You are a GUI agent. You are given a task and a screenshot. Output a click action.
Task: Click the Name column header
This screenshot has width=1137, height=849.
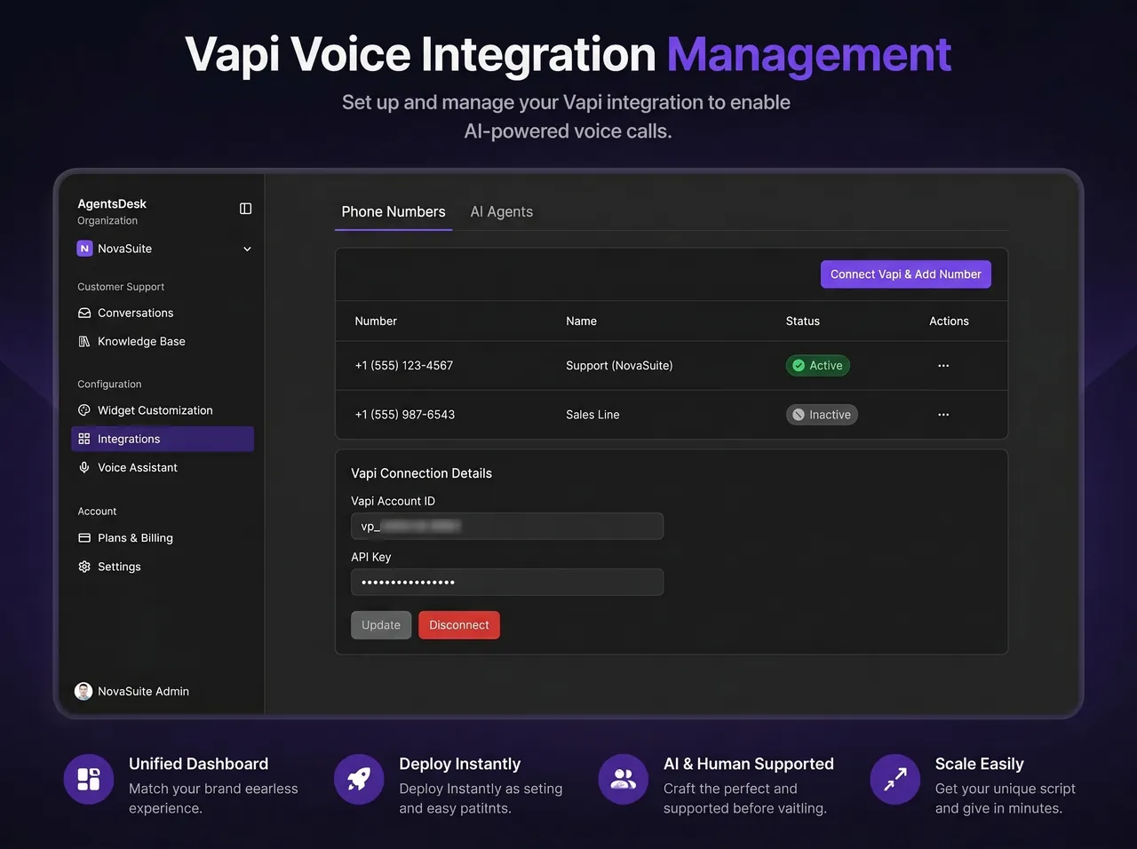click(581, 321)
